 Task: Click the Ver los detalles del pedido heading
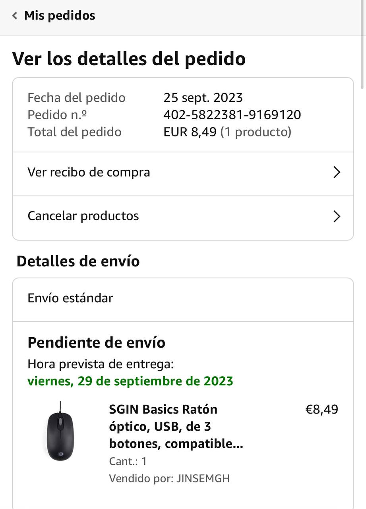(129, 59)
